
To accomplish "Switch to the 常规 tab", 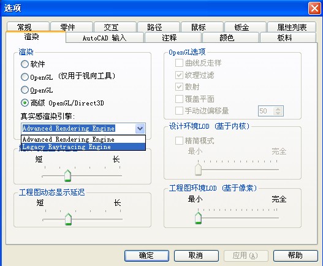I will [28, 27].
